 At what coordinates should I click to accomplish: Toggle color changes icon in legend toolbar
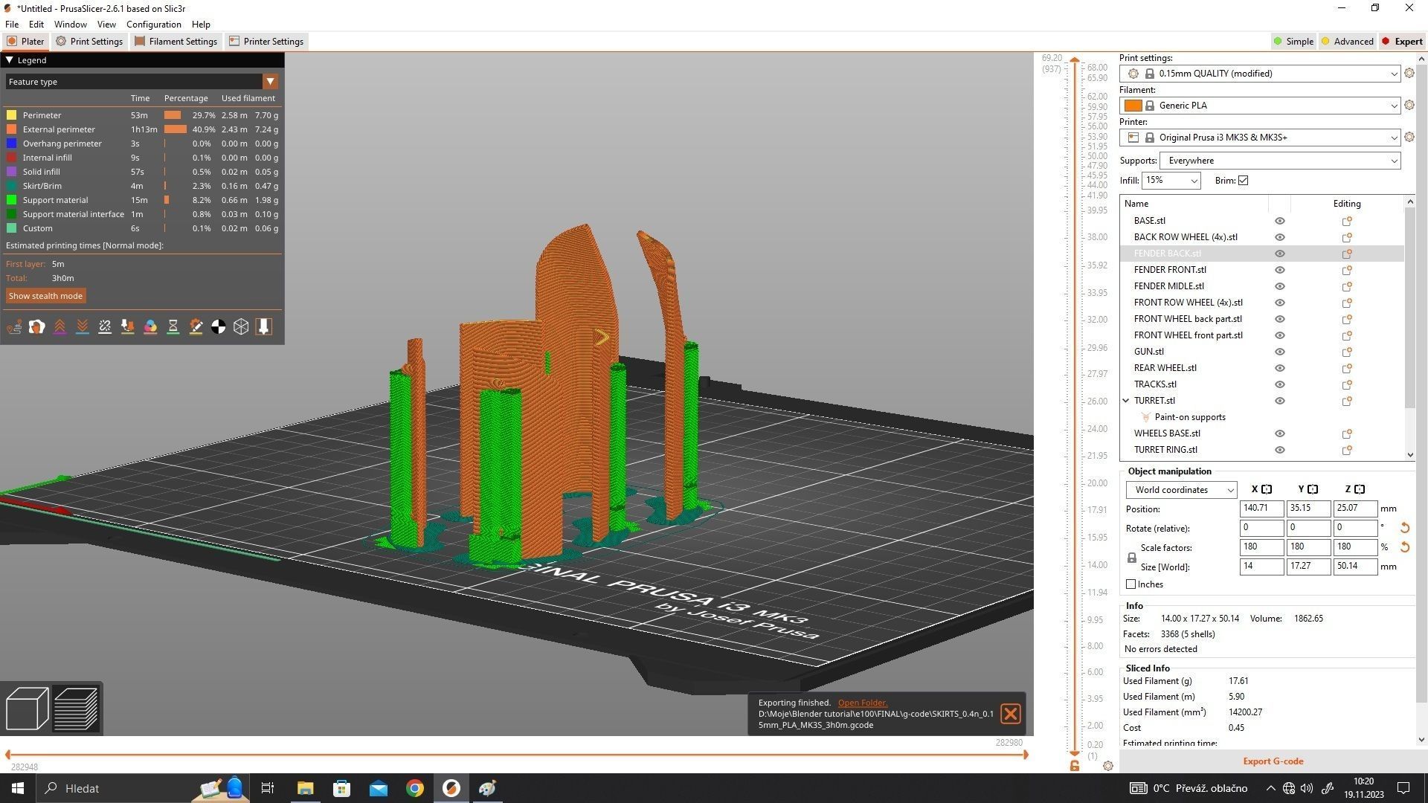pos(150,327)
